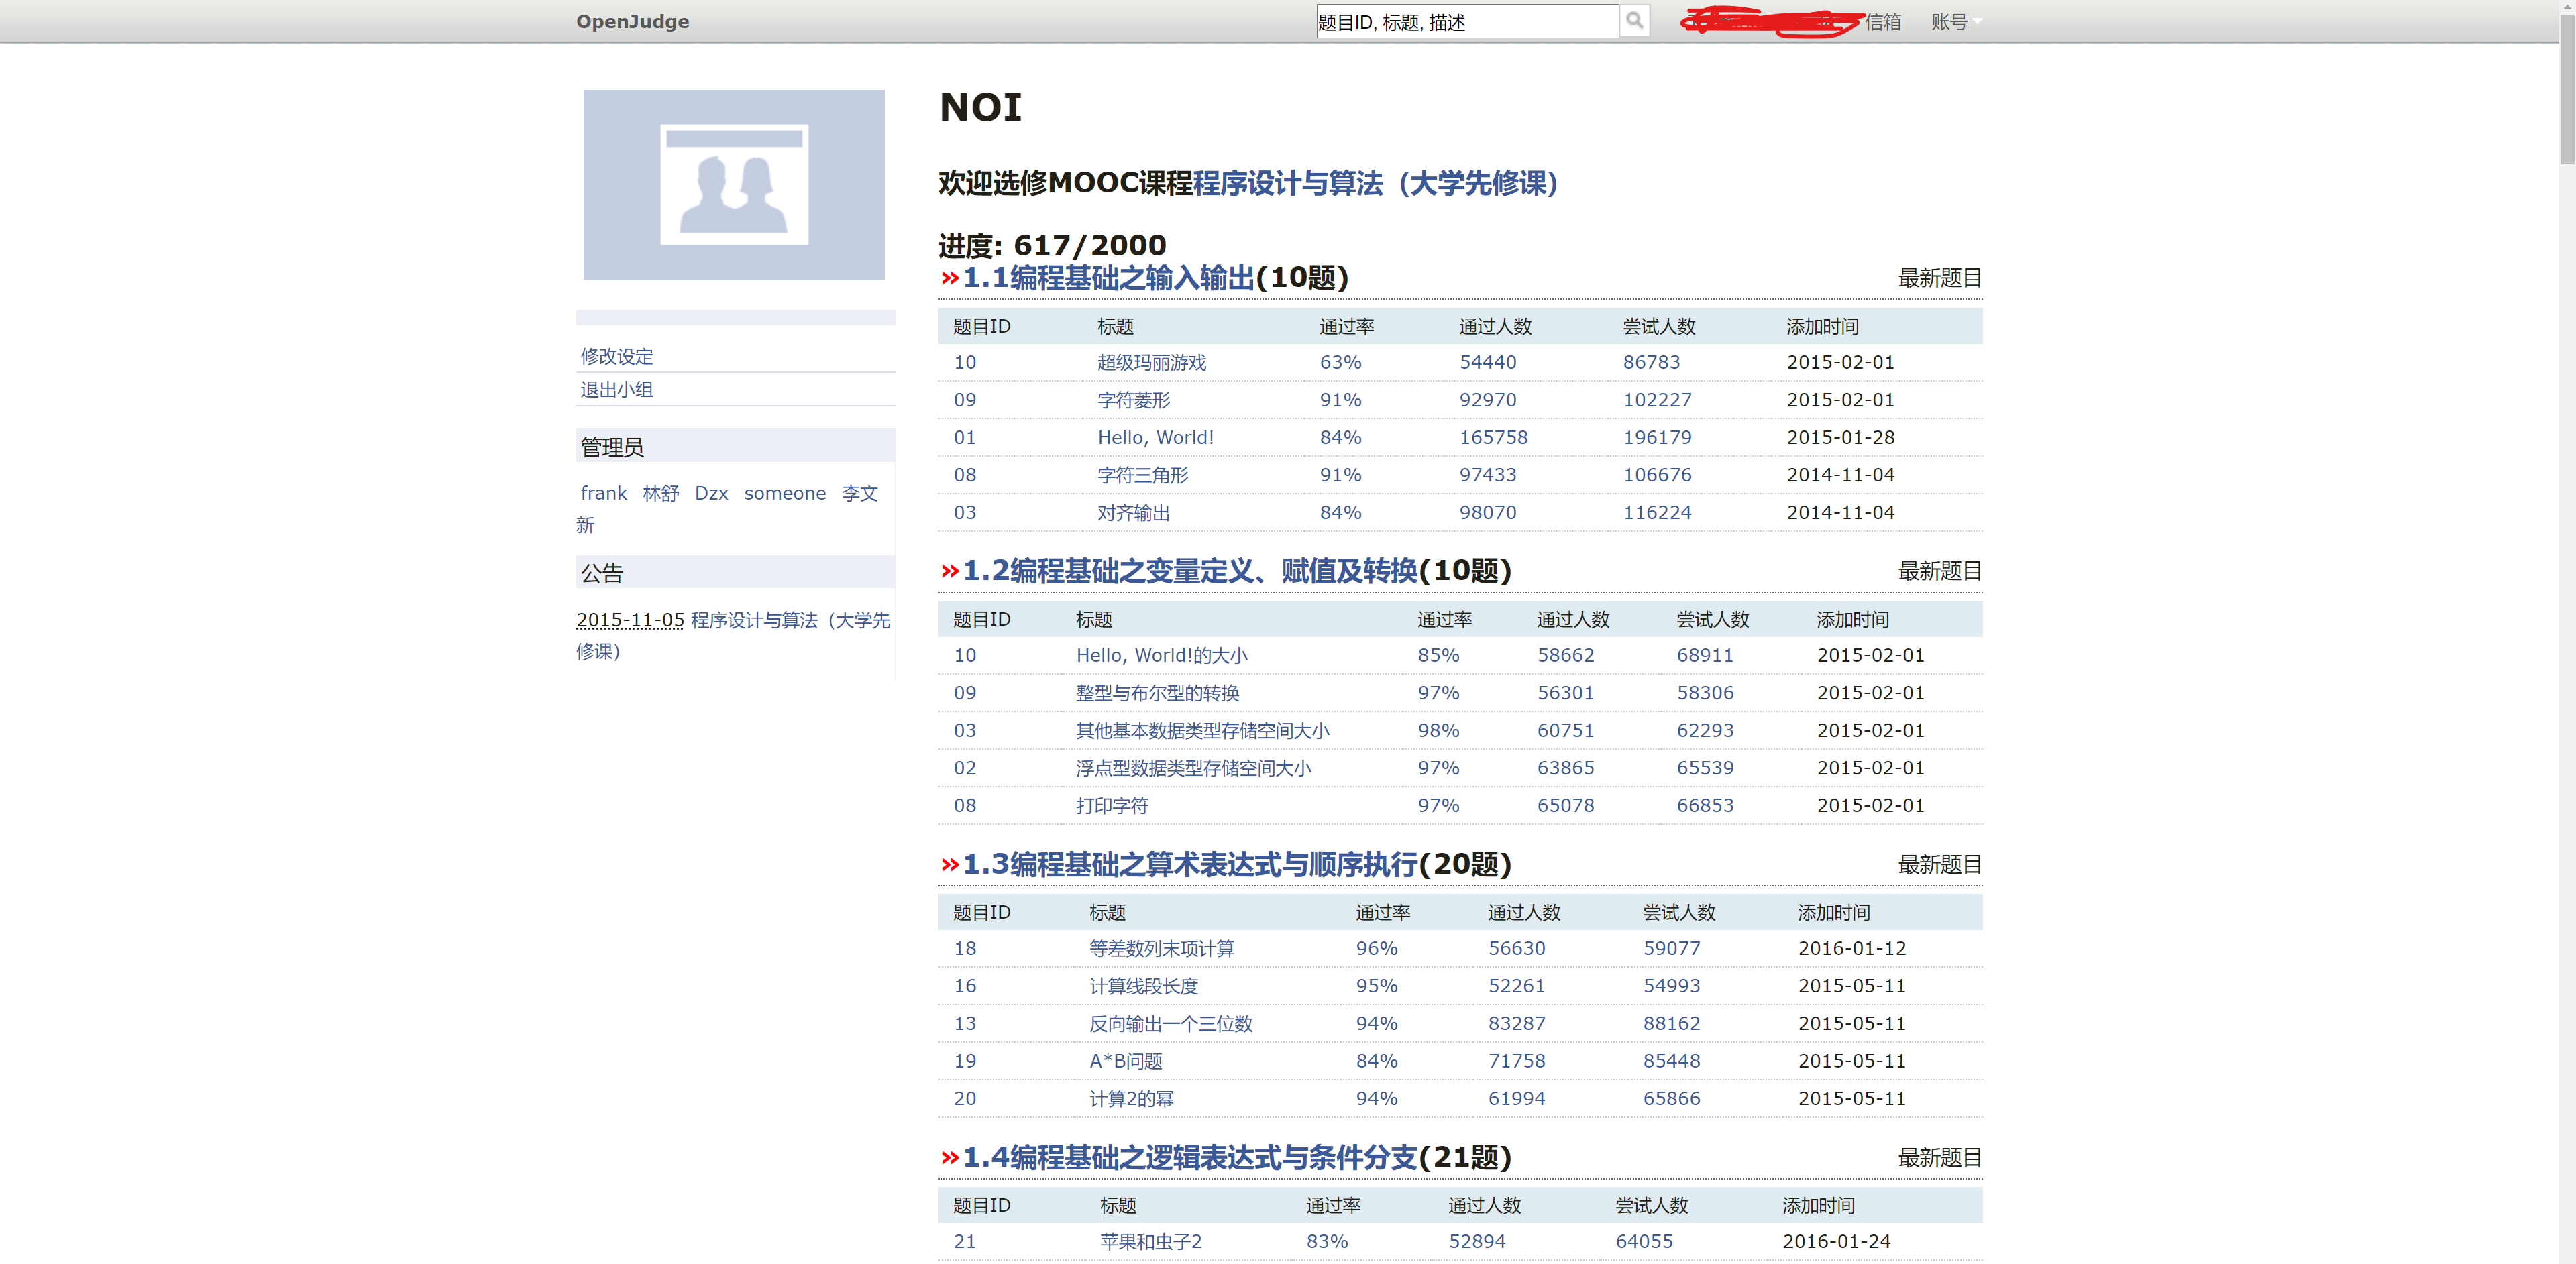The height and width of the screenshot is (1264, 2576).
Task: Click red arrow icon before section 1.1
Action: pyautogui.click(x=949, y=278)
